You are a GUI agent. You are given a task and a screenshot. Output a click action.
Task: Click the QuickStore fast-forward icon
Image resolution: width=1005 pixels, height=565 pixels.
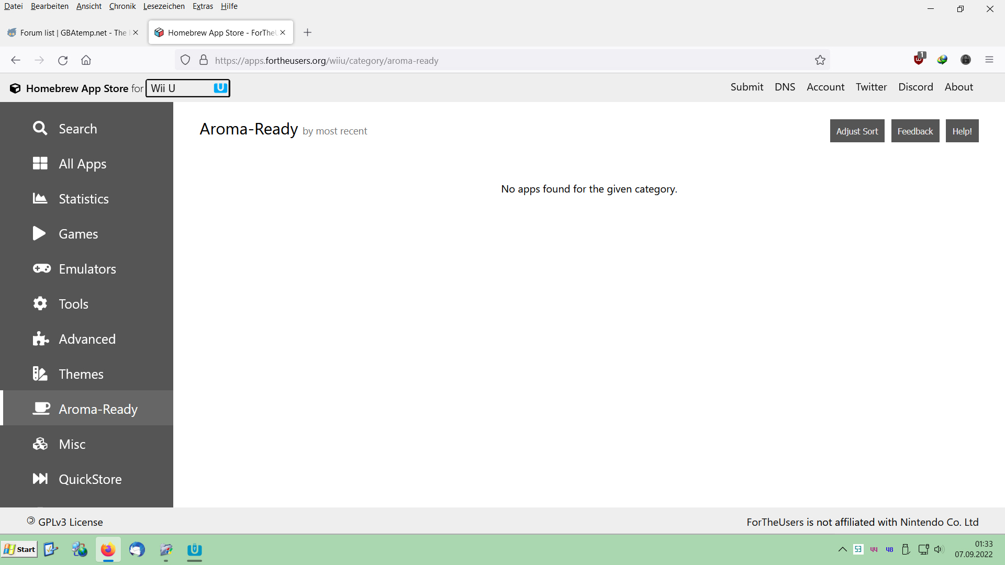tap(40, 479)
